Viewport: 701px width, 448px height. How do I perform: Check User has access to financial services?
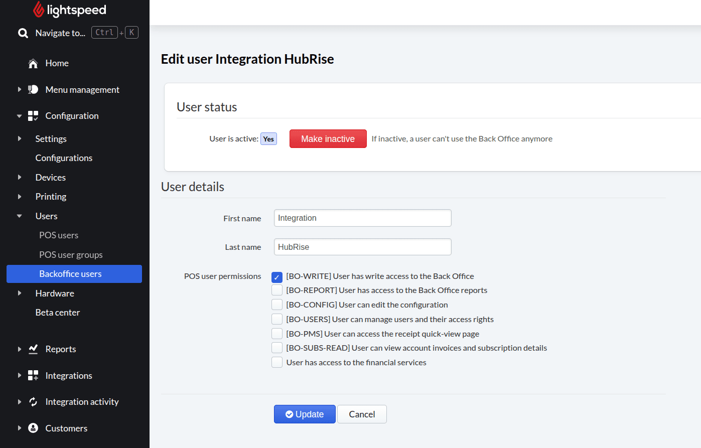click(277, 362)
